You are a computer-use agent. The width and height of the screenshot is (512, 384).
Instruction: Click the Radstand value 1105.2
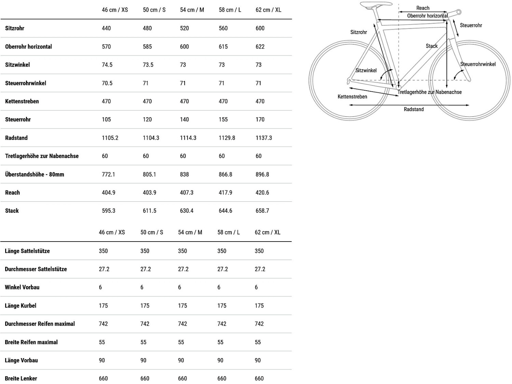point(110,138)
